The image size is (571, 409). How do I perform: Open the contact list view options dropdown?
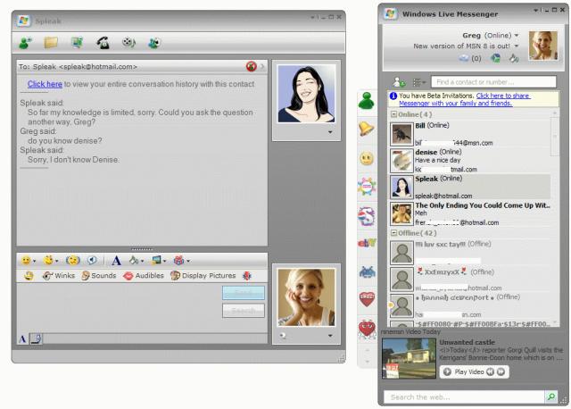pyautogui.click(x=418, y=82)
